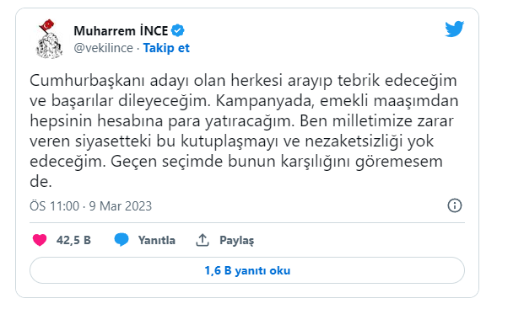Open the 1,6 B yanıtı oku button
Viewport: 524px width, 309px height.
(x=247, y=270)
